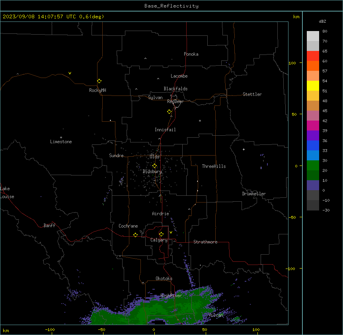Click the white asterisk above Limestone

click(x=61, y=138)
